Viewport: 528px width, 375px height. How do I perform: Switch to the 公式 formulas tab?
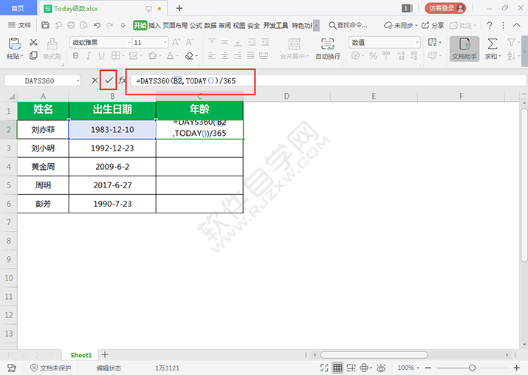196,25
